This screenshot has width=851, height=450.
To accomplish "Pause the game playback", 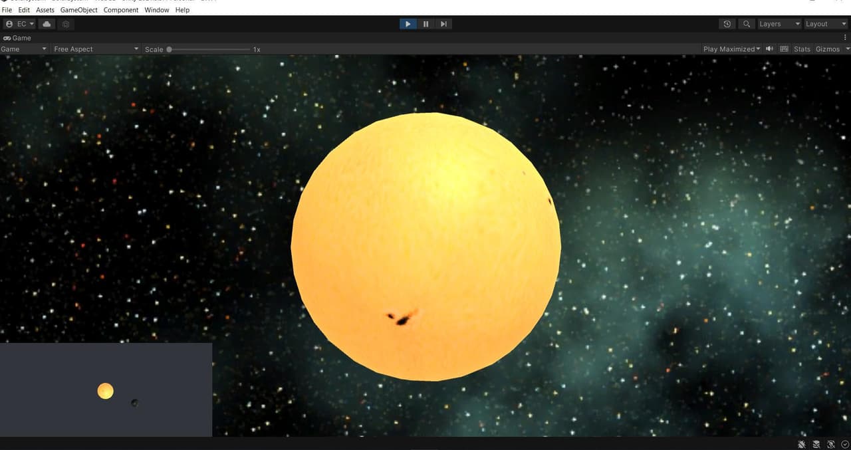I will coord(425,24).
